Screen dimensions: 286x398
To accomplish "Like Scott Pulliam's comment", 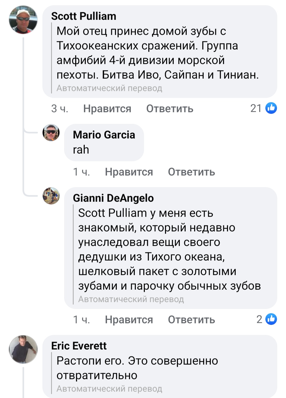I will click(x=107, y=109).
